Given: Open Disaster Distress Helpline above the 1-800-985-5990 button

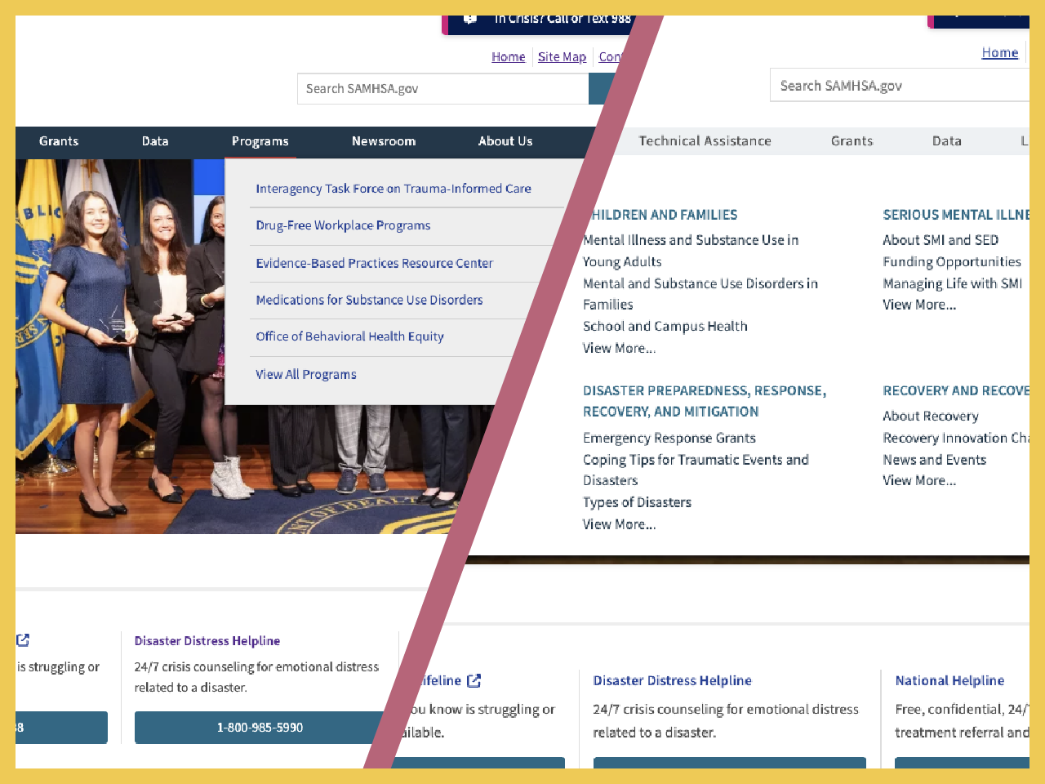Looking at the screenshot, I should click(207, 641).
